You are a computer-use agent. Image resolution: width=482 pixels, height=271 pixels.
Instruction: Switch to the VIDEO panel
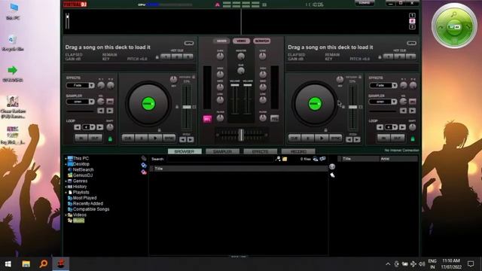[x=241, y=41]
